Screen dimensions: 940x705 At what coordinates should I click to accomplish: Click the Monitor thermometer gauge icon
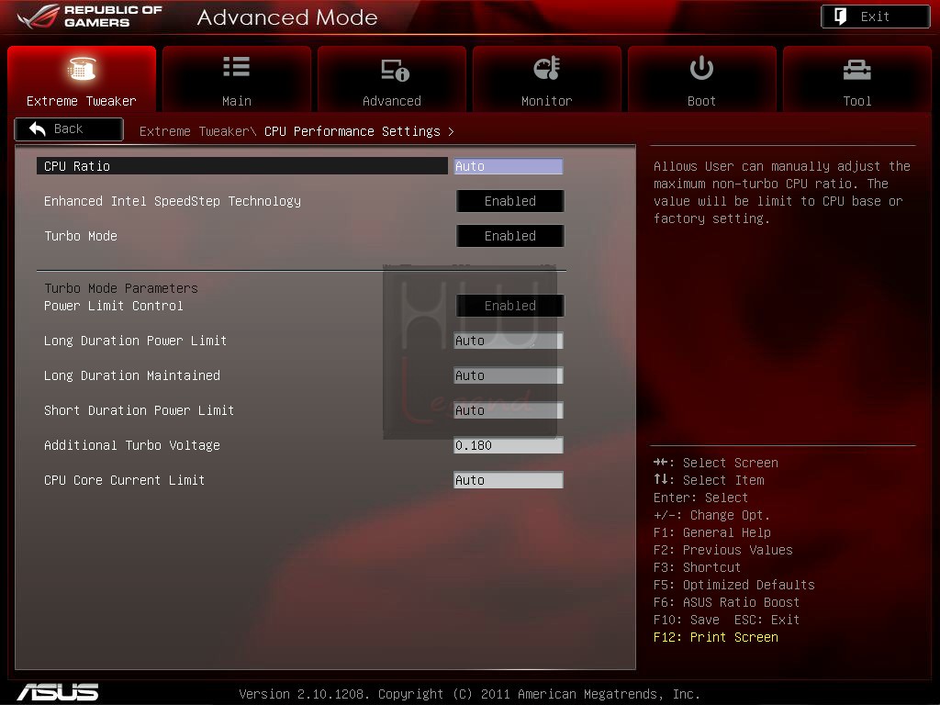[547, 68]
